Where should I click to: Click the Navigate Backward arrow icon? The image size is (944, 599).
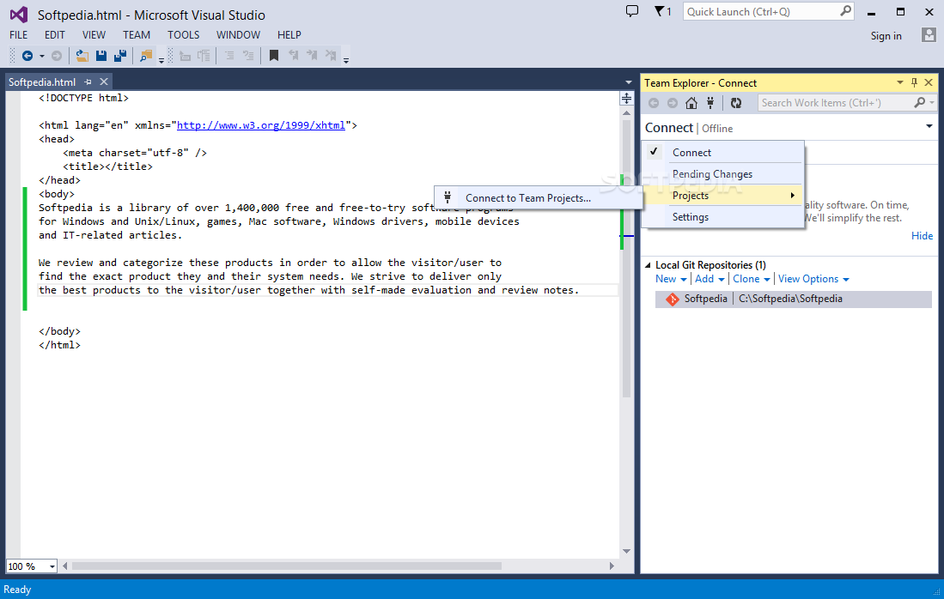tap(27, 56)
